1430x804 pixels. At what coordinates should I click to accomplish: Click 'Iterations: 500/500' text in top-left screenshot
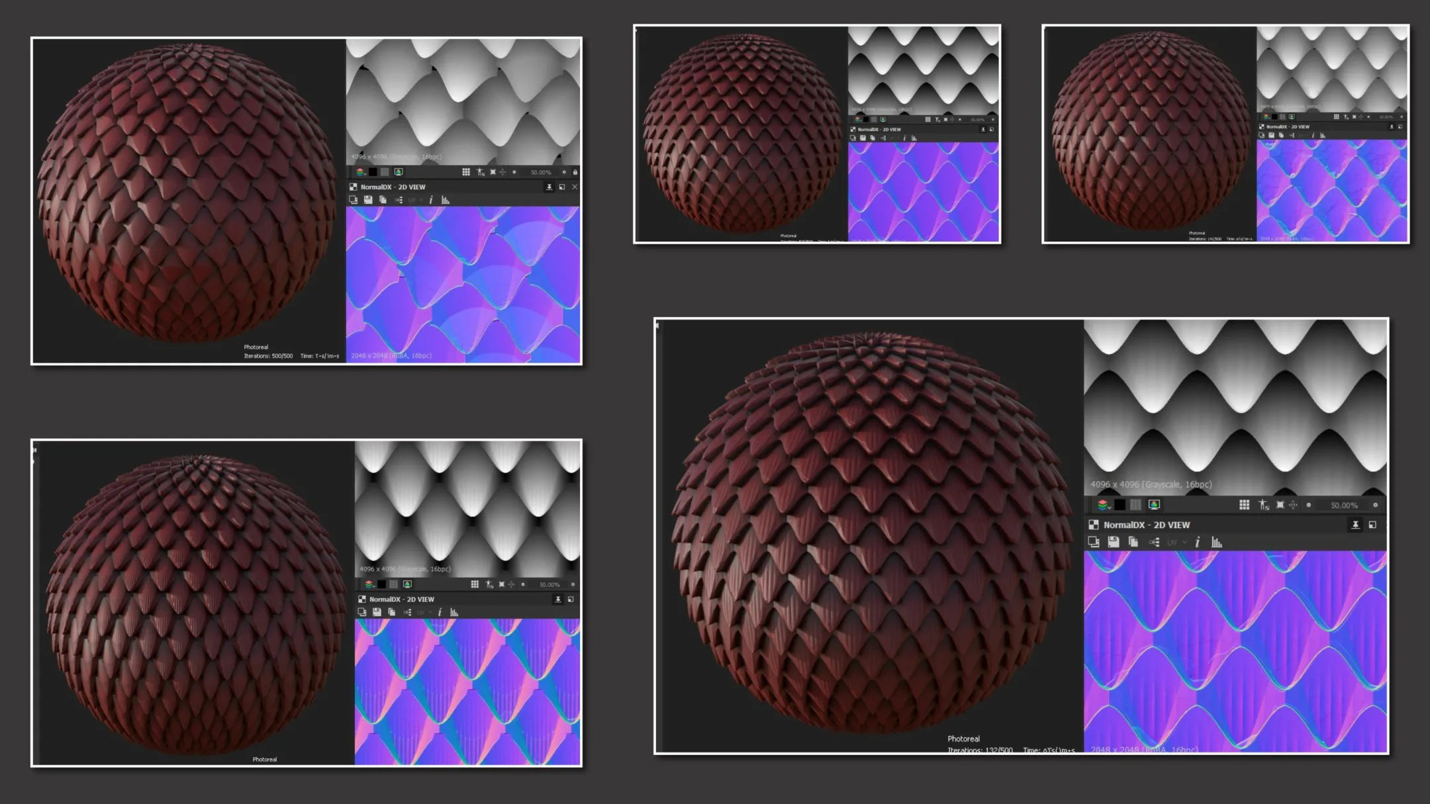tap(268, 356)
